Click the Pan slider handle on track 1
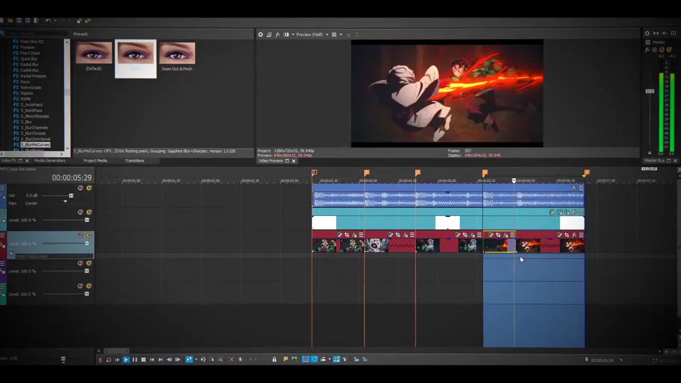This screenshot has height=383, width=681. (65, 201)
